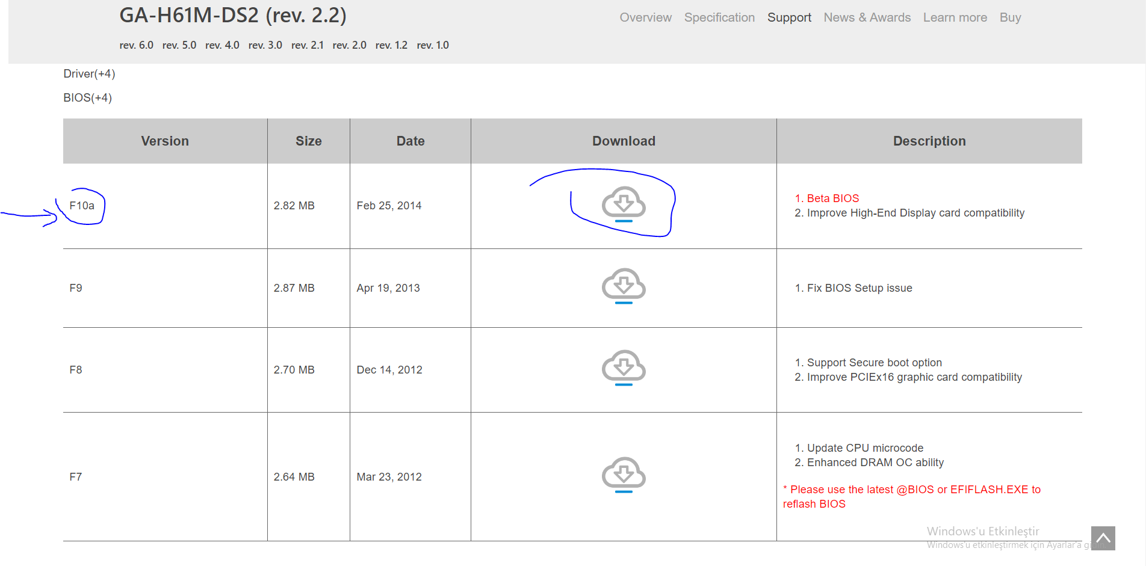Click Update CPU microcode text
Viewport: 1146px width, 566px height.
tap(865, 448)
